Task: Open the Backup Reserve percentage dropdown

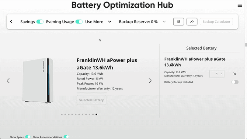Action: point(164,22)
